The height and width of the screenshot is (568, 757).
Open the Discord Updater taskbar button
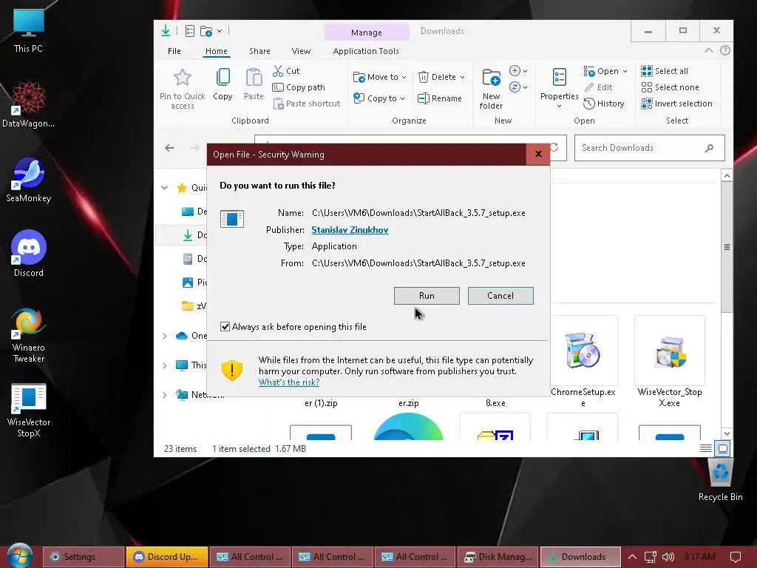166,557
